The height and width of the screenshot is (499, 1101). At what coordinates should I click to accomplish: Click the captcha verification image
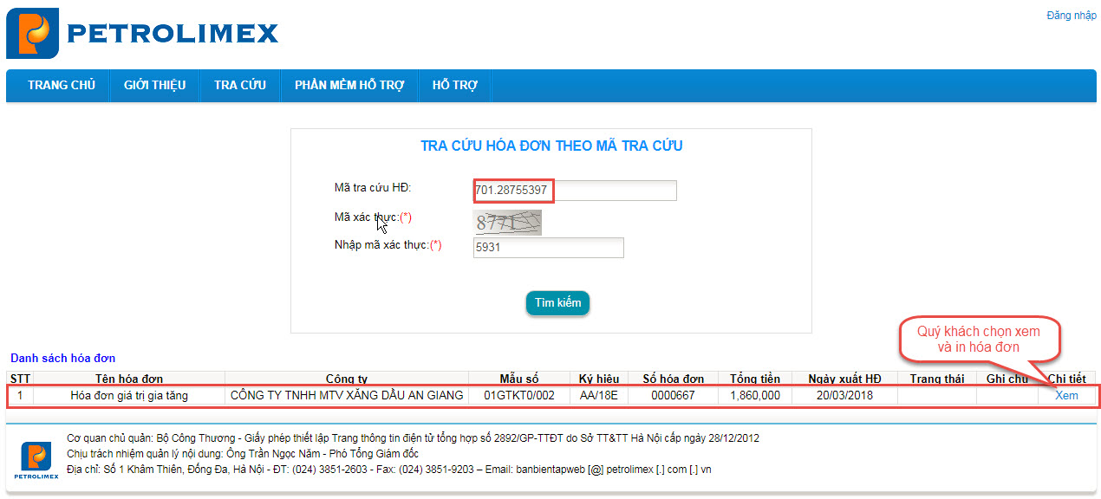pyautogui.click(x=508, y=223)
